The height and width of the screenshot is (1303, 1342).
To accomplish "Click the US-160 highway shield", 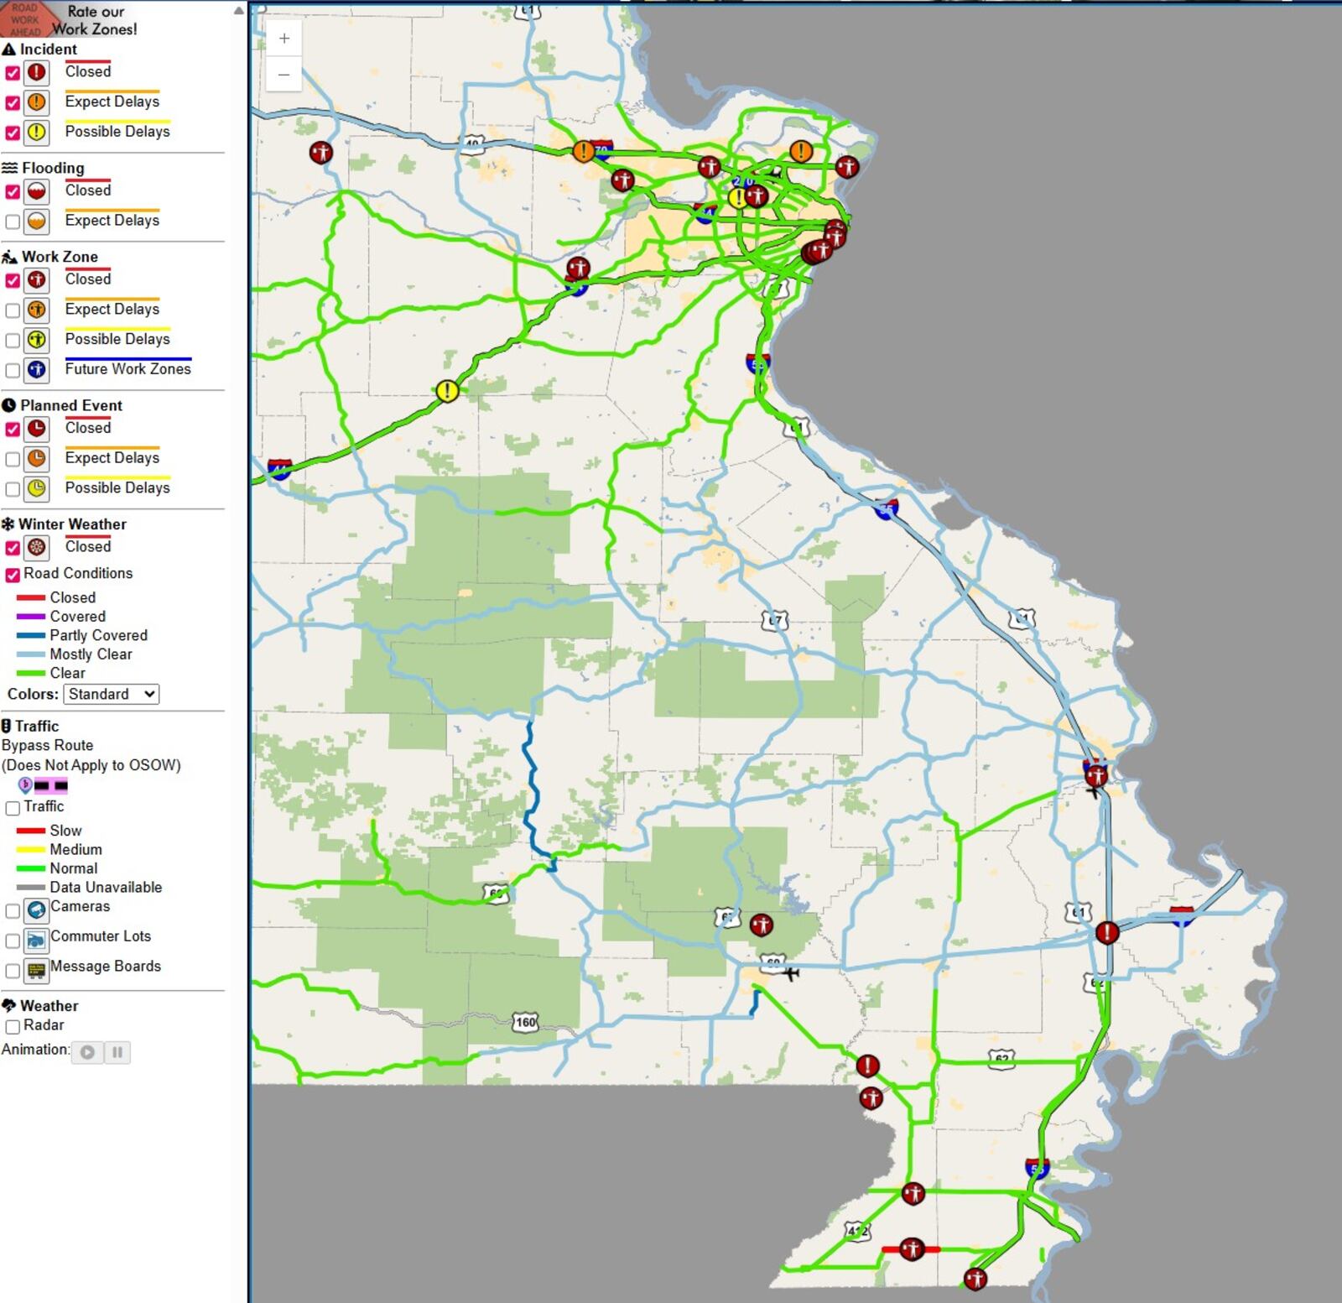I will point(525,1022).
